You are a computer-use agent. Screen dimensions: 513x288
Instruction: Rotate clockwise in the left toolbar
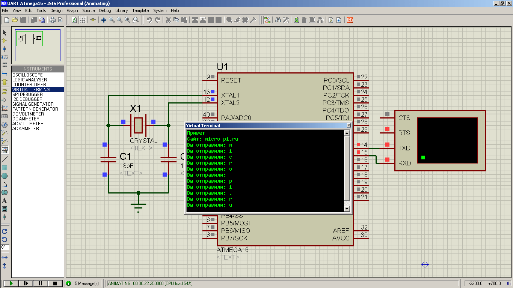(5, 231)
